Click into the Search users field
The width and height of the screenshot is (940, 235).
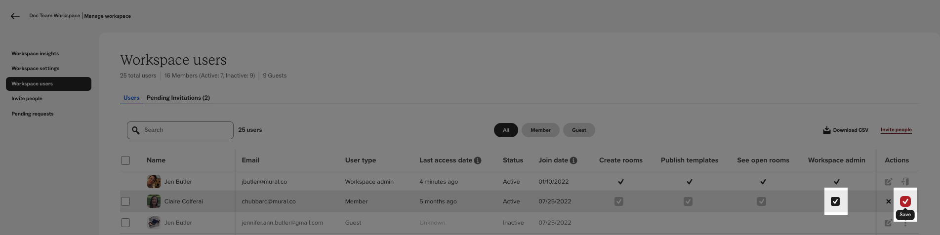click(x=180, y=130)
